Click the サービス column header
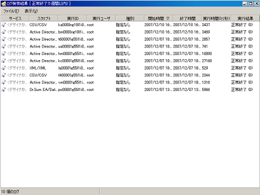This screenshot has width=260, height=195. pos(15,18)
